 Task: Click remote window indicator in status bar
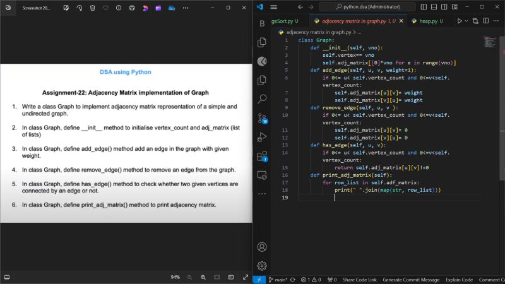[259, 280]
